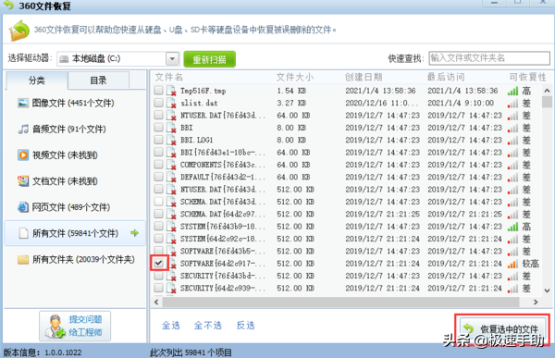Click the scroll up arrow
555x358 pixels.
[547, 91]
